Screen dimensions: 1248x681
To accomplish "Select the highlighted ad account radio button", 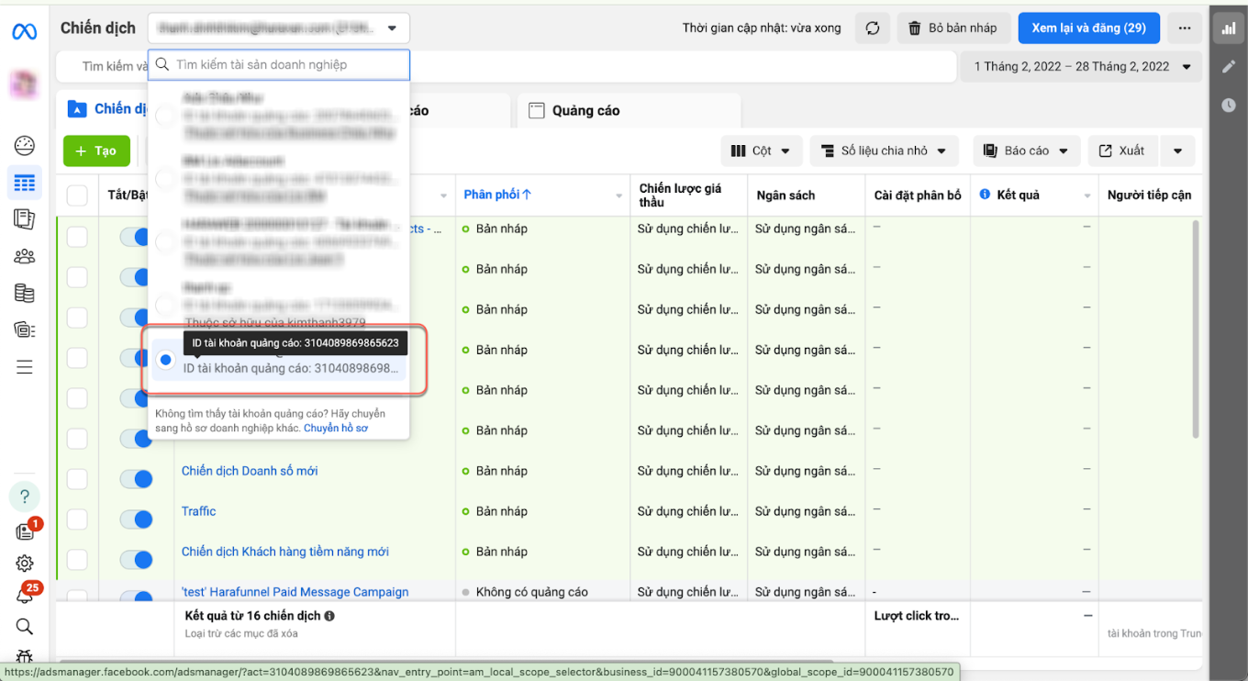I will point(166,360).
